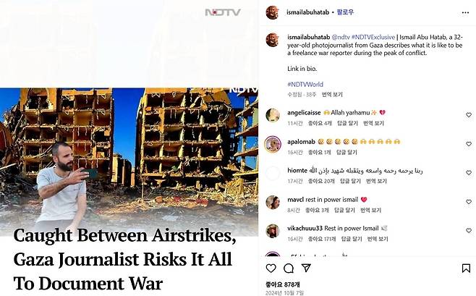Like the post with the heart icon
The width and height of the screenshot is (476, 296).
pyautogui.click(x=271, y=268)
